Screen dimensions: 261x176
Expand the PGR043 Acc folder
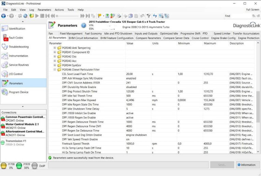[55, 61]
